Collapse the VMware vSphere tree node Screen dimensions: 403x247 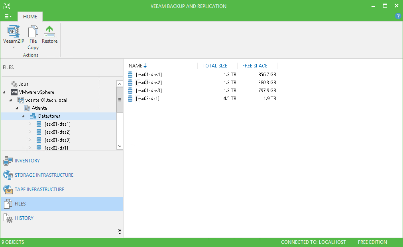pos(4,92)
